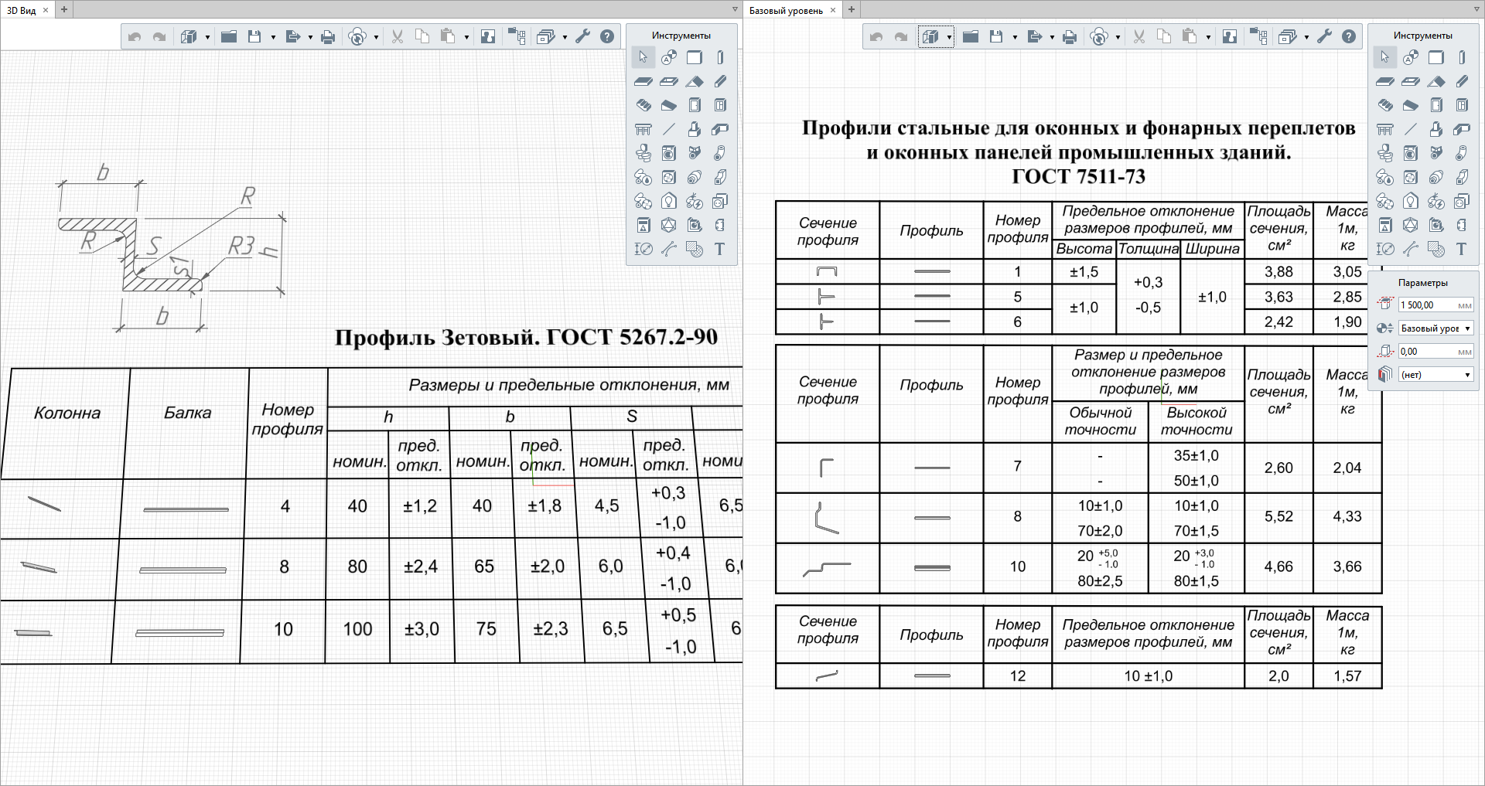
Task: Add a new tab next to Базовый уровень
Action: (x=852, y=10)
